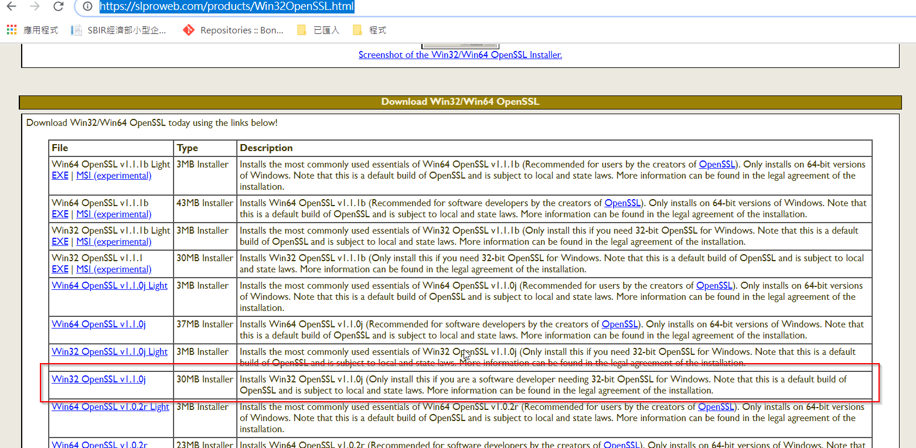
Task: Click the site info icon in address bar
Action: click(x=87, y=7)
